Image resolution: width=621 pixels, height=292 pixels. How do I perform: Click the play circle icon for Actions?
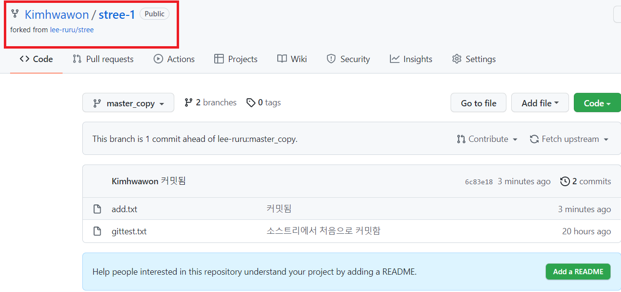[158, 59]
